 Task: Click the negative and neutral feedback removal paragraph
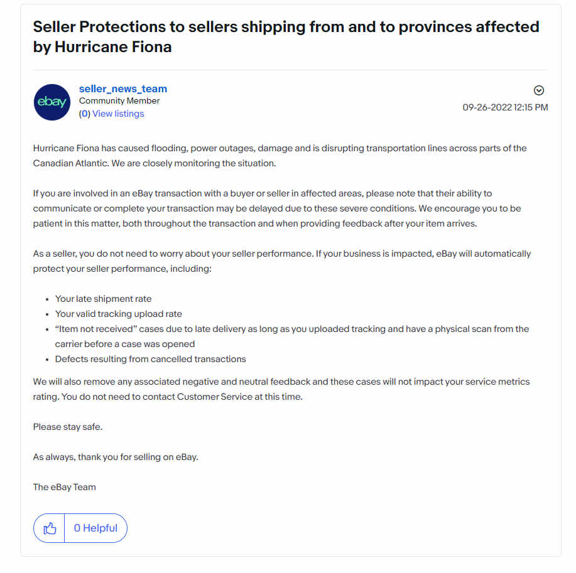[x=281, y=389]
